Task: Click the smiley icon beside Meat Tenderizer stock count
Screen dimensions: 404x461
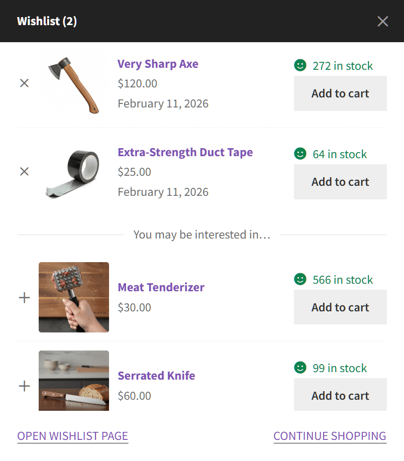Action: (x=300, y=279)
